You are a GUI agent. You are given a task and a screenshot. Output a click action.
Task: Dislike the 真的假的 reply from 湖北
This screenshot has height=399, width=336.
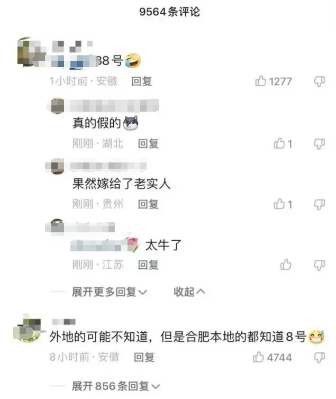320,144
